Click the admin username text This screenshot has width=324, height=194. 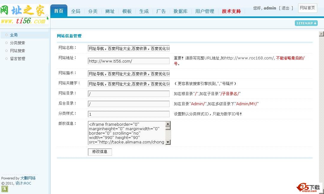[270, 8]
